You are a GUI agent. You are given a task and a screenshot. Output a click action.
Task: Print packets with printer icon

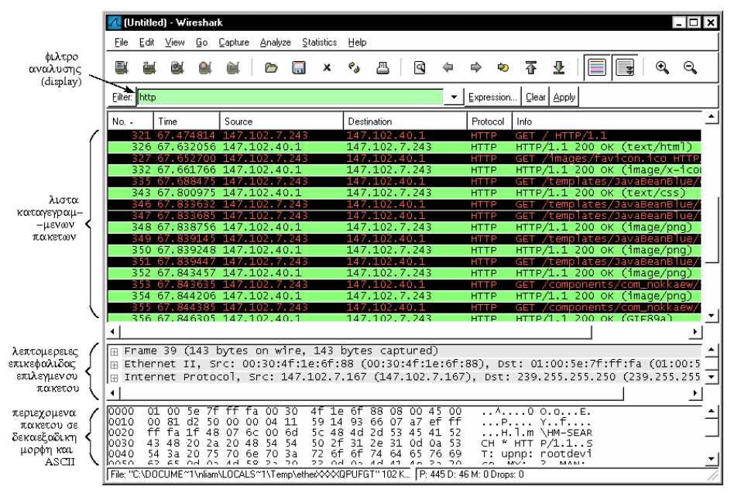383,67
